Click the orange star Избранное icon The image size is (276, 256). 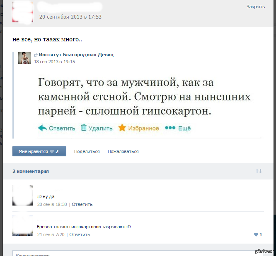click(122, 128)
